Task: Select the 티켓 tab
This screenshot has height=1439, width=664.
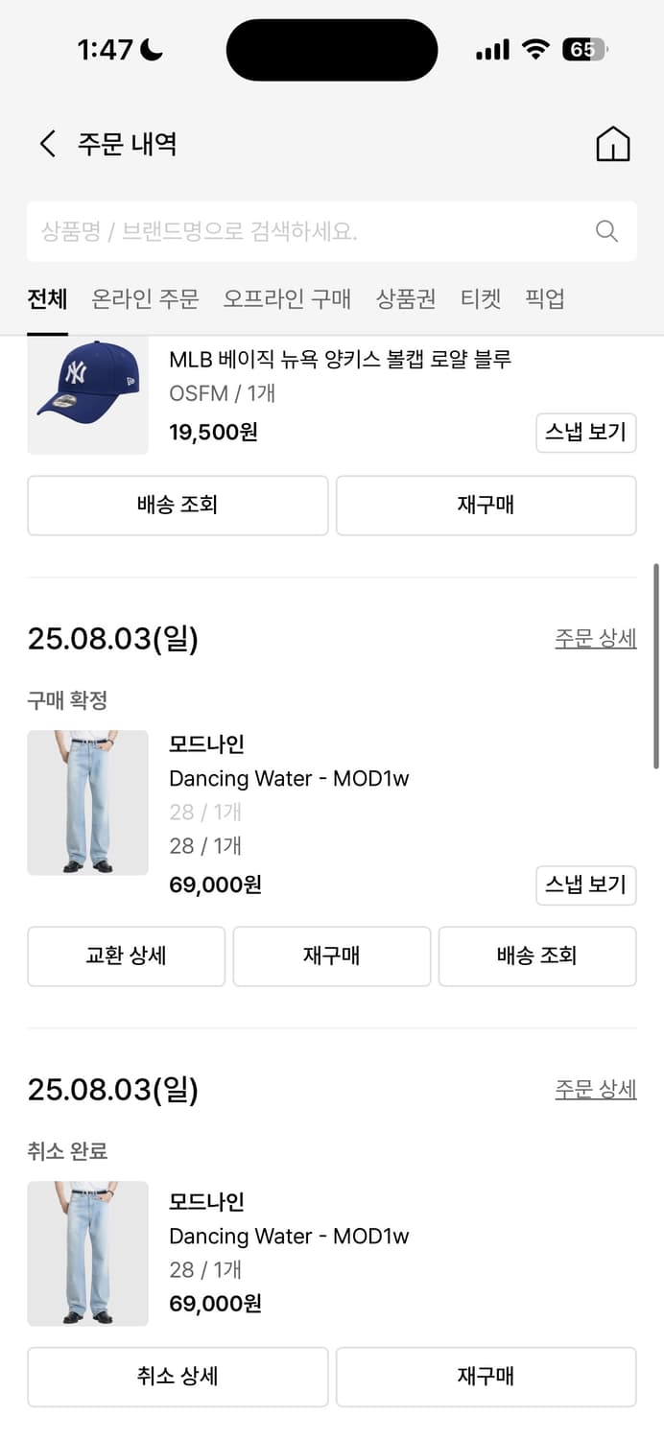Action: [x=481, y=298]
